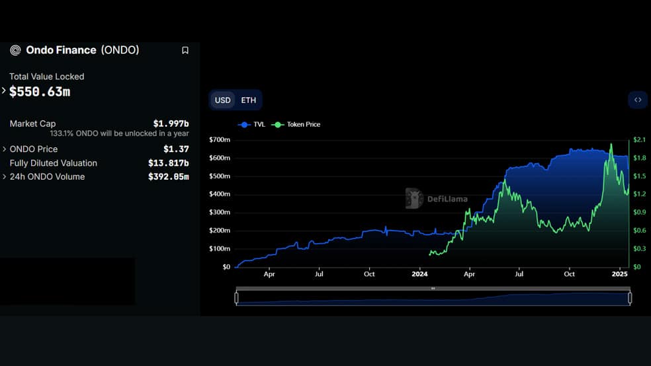Switch chart denomination to USD
Viewport: 651px width, 366px height.
(222, 100)
